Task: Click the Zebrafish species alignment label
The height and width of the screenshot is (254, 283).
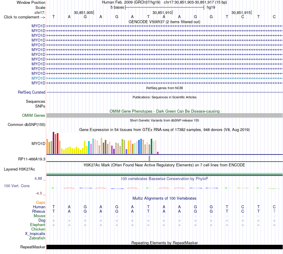Action: [x=37, y=238]
